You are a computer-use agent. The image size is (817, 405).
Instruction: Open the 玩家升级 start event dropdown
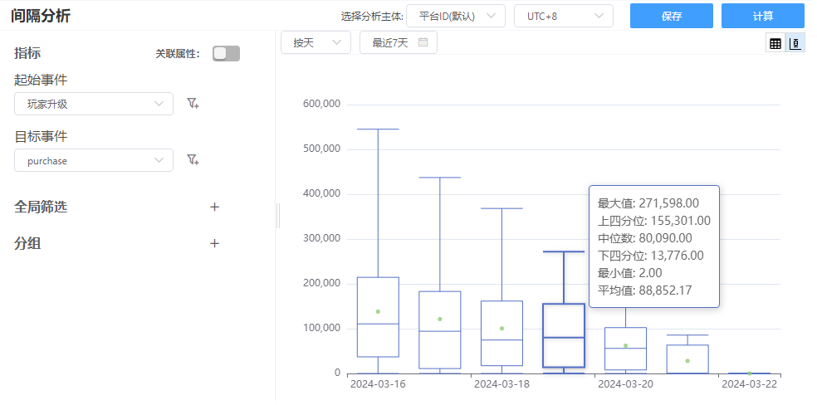(x=94, y=104)
